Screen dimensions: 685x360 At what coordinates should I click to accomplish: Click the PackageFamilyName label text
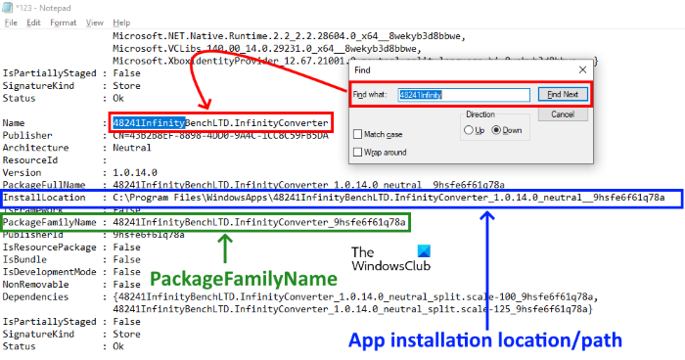pos(49,222)
